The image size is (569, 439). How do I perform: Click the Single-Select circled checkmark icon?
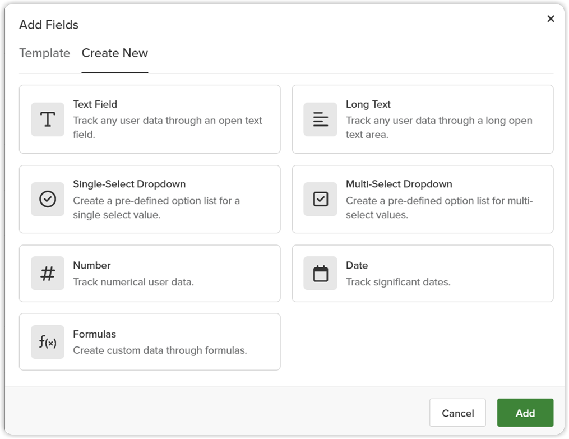point(48,199)
